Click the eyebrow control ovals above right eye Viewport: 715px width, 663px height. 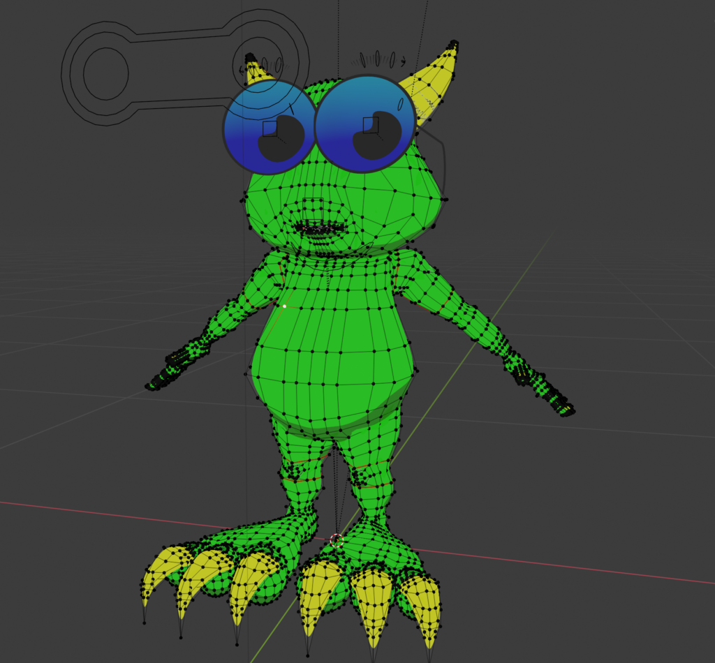[378, 59]
